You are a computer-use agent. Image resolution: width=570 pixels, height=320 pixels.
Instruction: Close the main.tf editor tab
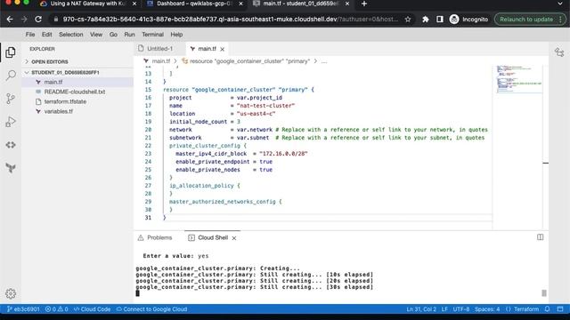(222, 49)
